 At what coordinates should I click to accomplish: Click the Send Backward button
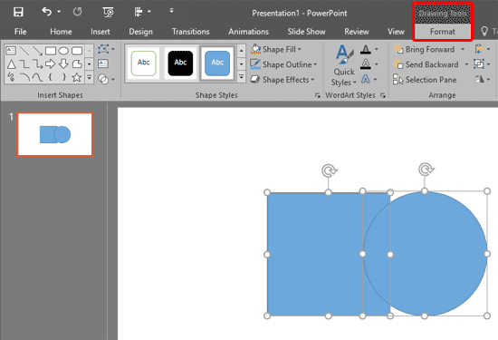coord(426,64)
